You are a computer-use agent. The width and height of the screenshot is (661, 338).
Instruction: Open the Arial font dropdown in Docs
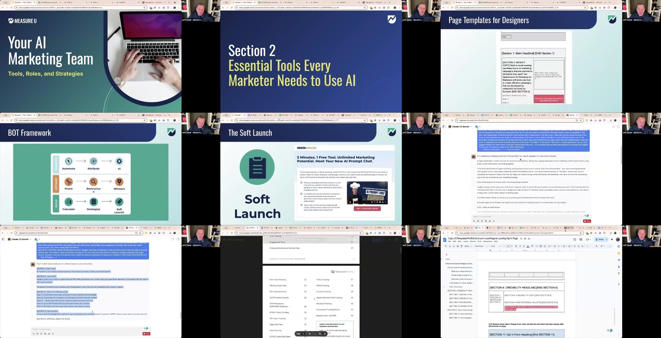click(x=495, y=246)
